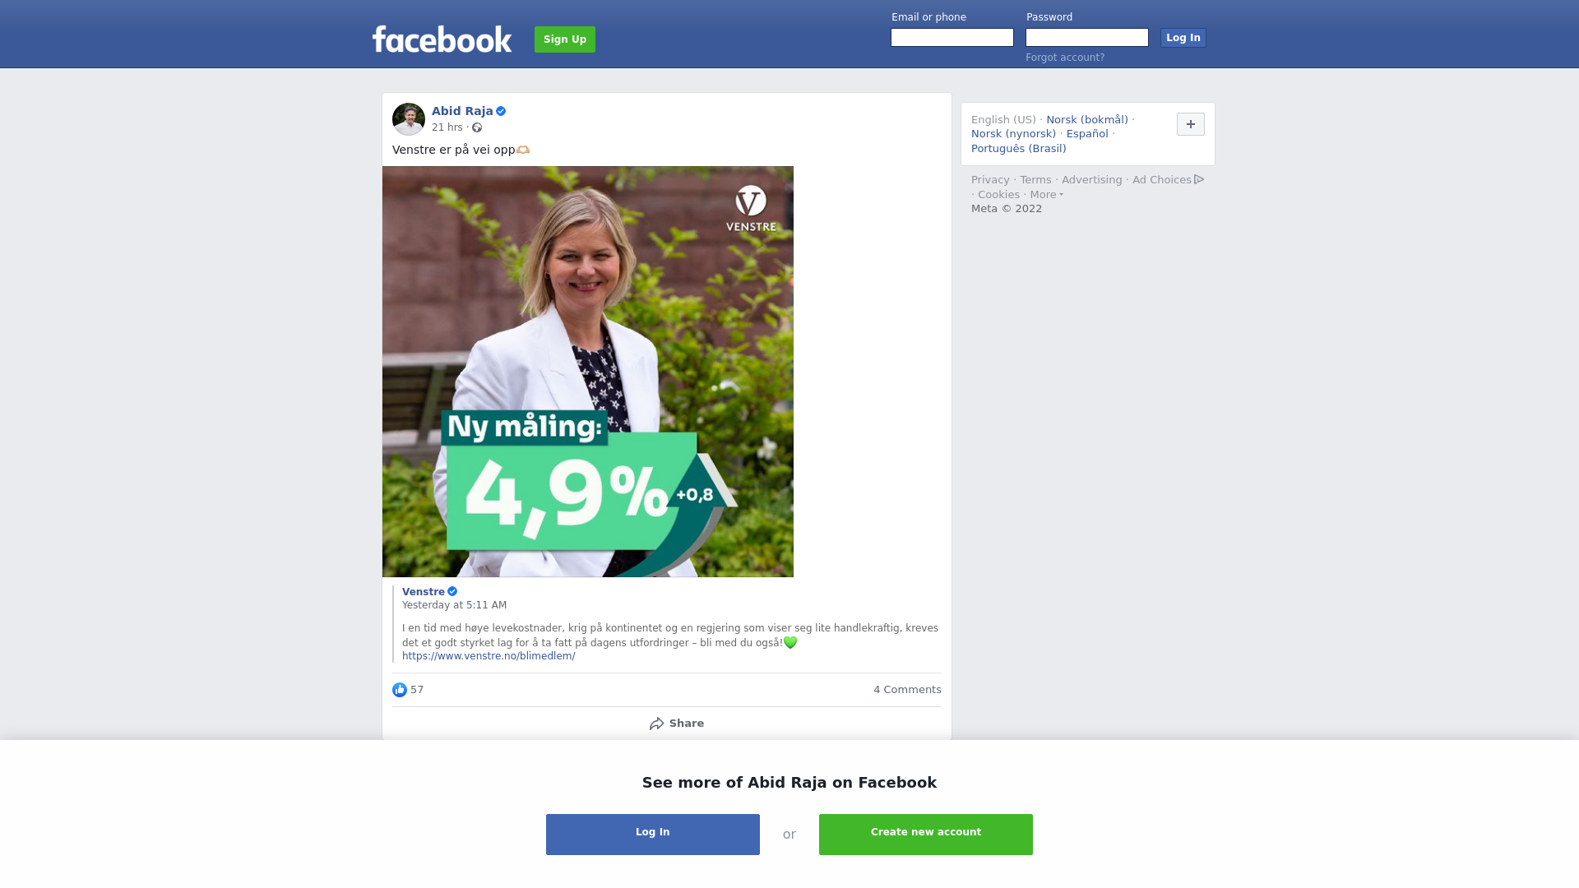Viewport: 1579px width, 888px height.
Task: Click the Share arrow icon
Action: click(x=656, y=724)
